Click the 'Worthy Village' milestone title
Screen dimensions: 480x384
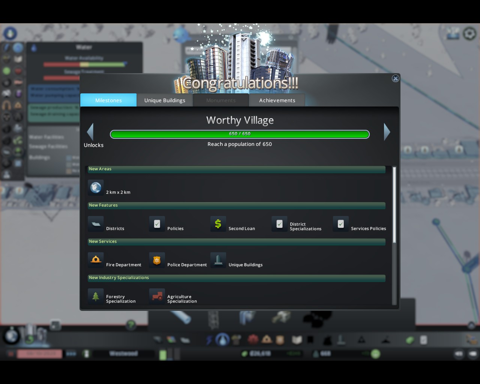point(240,120)
